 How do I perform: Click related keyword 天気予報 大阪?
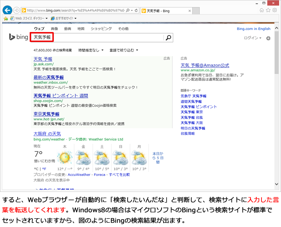(192, 123)
